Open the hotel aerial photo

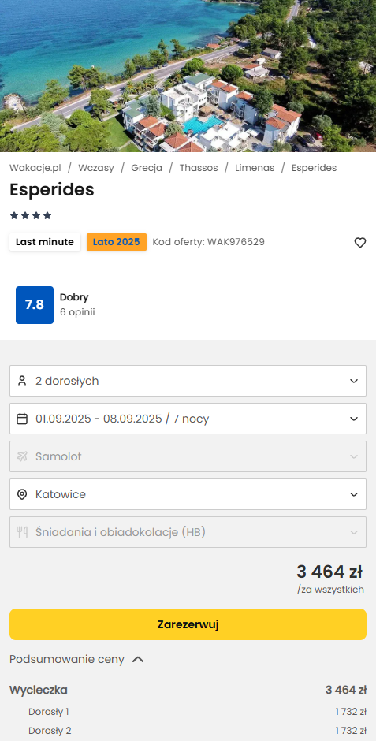(x=188, y=76)
